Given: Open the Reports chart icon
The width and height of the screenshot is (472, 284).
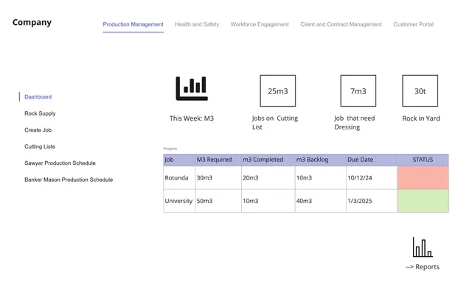Looking at the screenshot, I should (x=423, y=247).
